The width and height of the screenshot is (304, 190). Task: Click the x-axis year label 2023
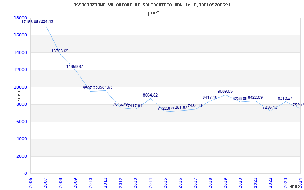[285, 183]
